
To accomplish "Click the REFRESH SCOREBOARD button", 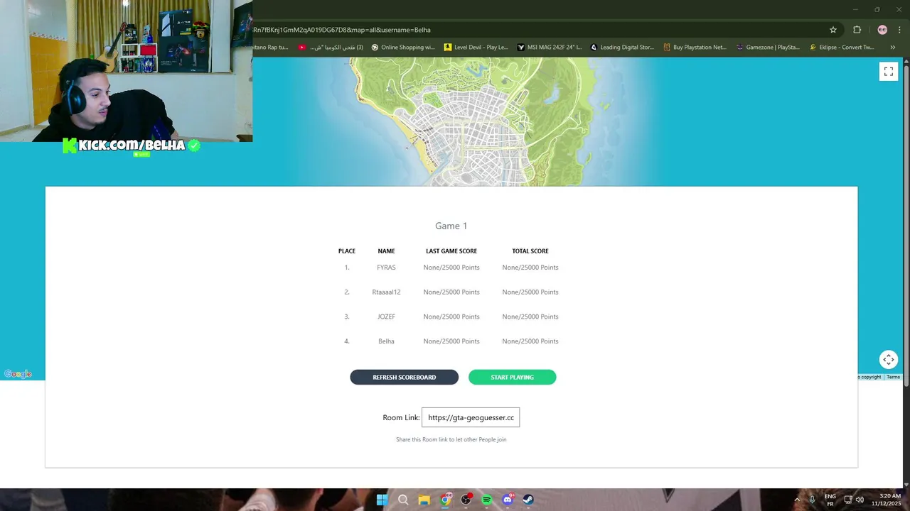I will pos(404,378).
